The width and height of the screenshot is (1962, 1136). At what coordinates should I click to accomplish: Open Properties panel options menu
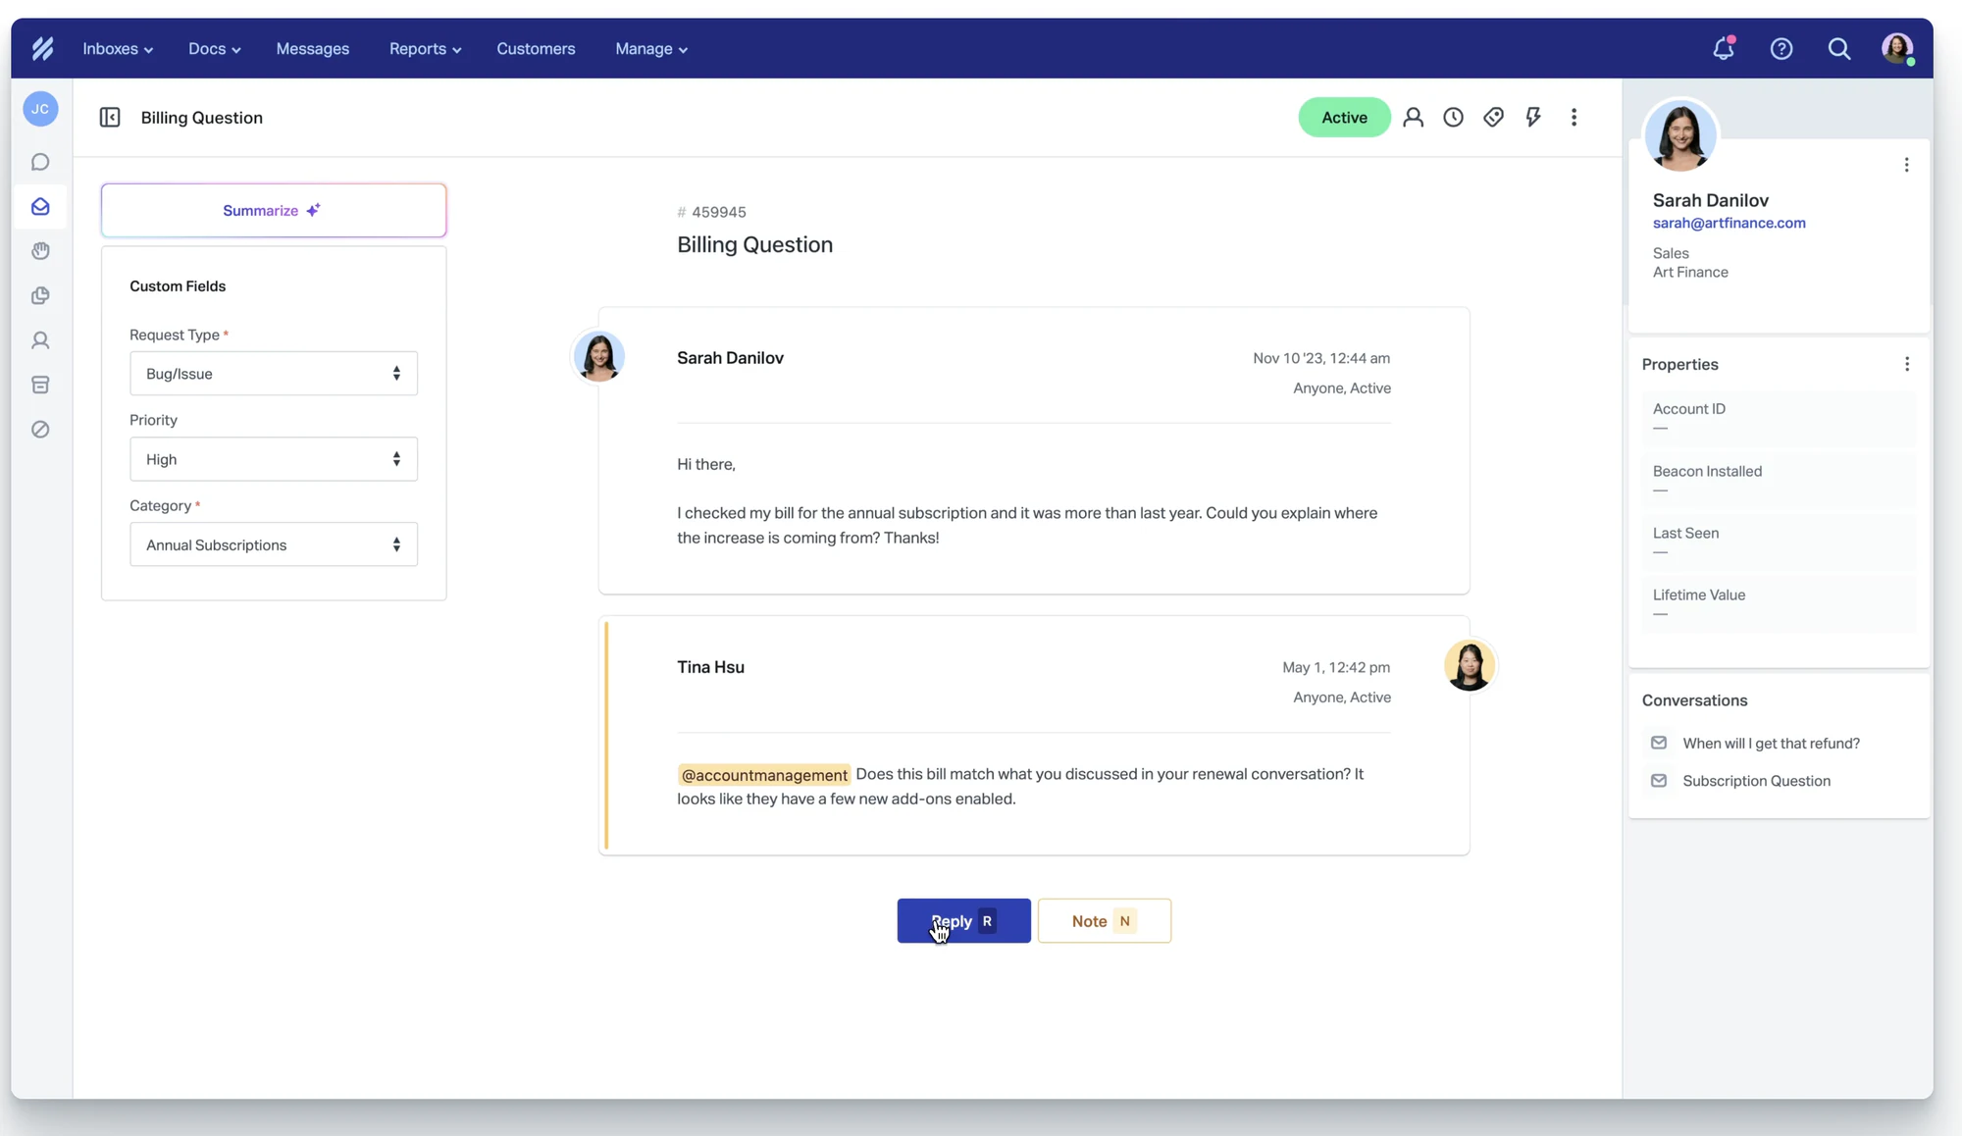(x=1906, y=364)
